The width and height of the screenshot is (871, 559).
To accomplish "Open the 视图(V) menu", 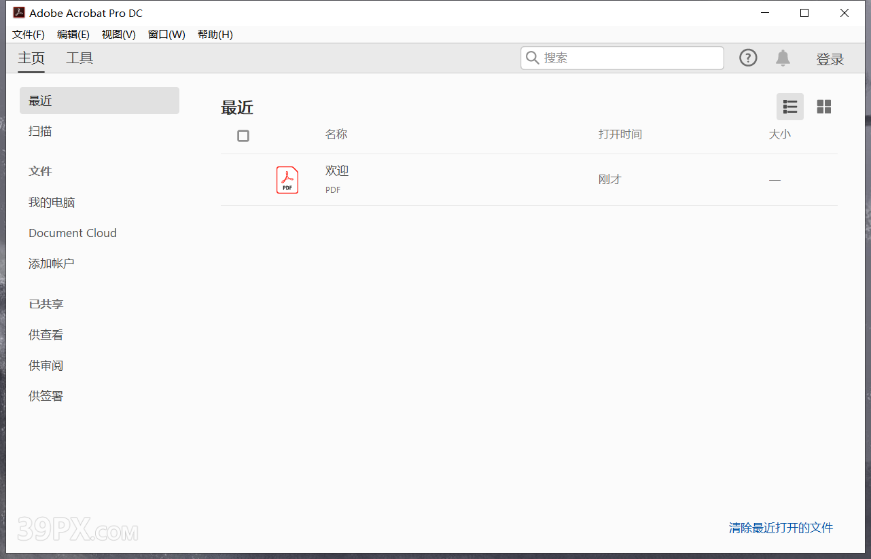I will pyautogui.click(x=119, y=35).
